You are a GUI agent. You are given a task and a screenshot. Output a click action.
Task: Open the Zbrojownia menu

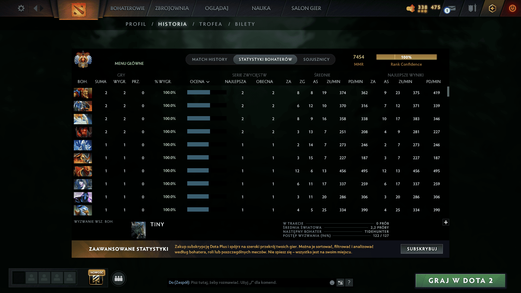tap(172, 8)
